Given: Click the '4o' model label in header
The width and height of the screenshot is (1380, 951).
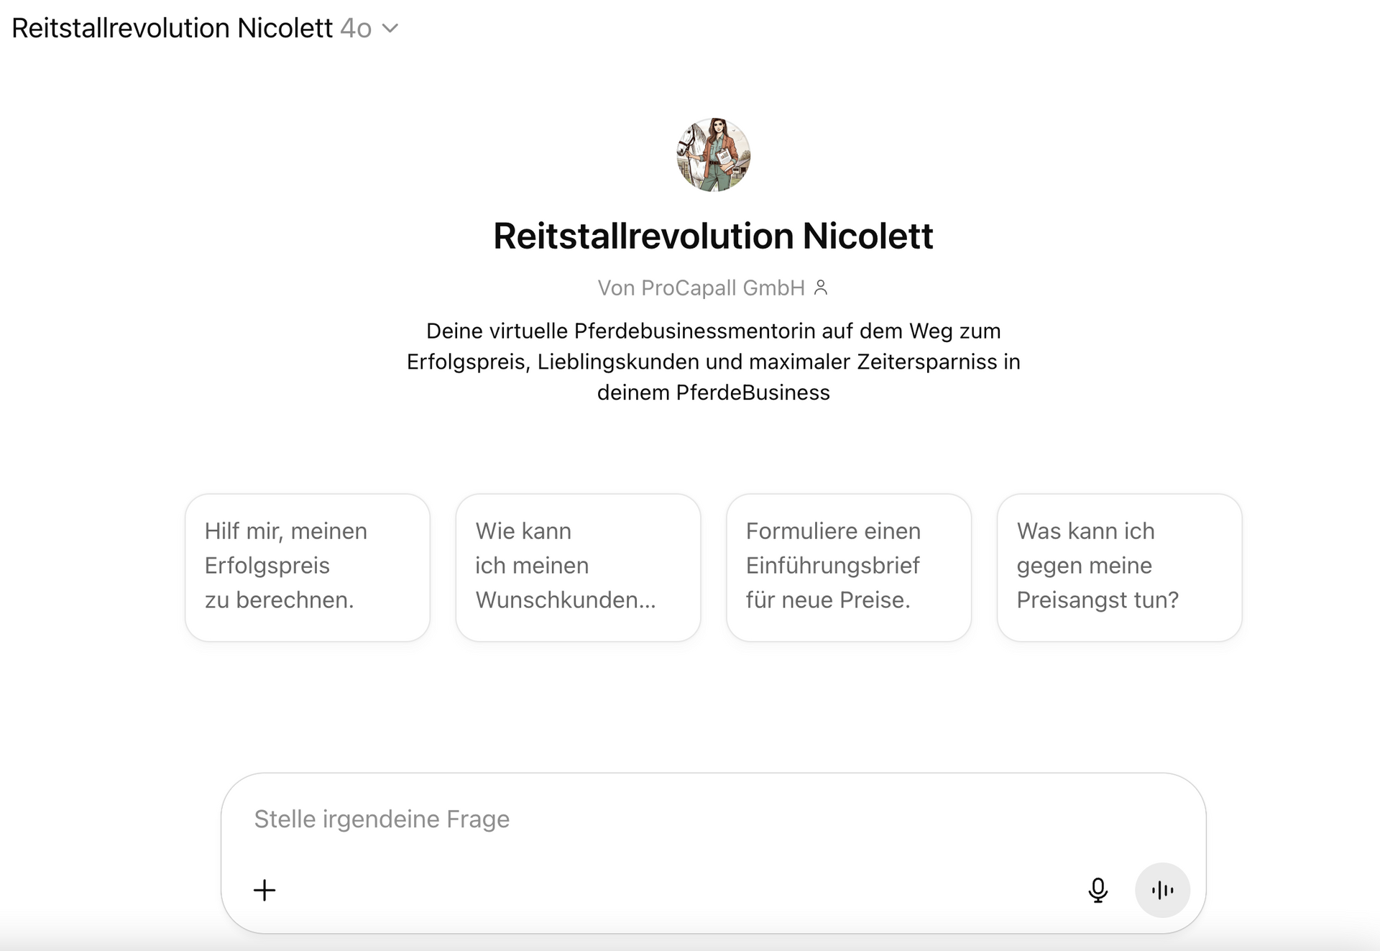Looking at the screenshot, I should pyautogui.click(x=356, y=29).
